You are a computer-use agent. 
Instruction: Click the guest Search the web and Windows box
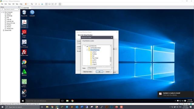click(x=42, y=101)
